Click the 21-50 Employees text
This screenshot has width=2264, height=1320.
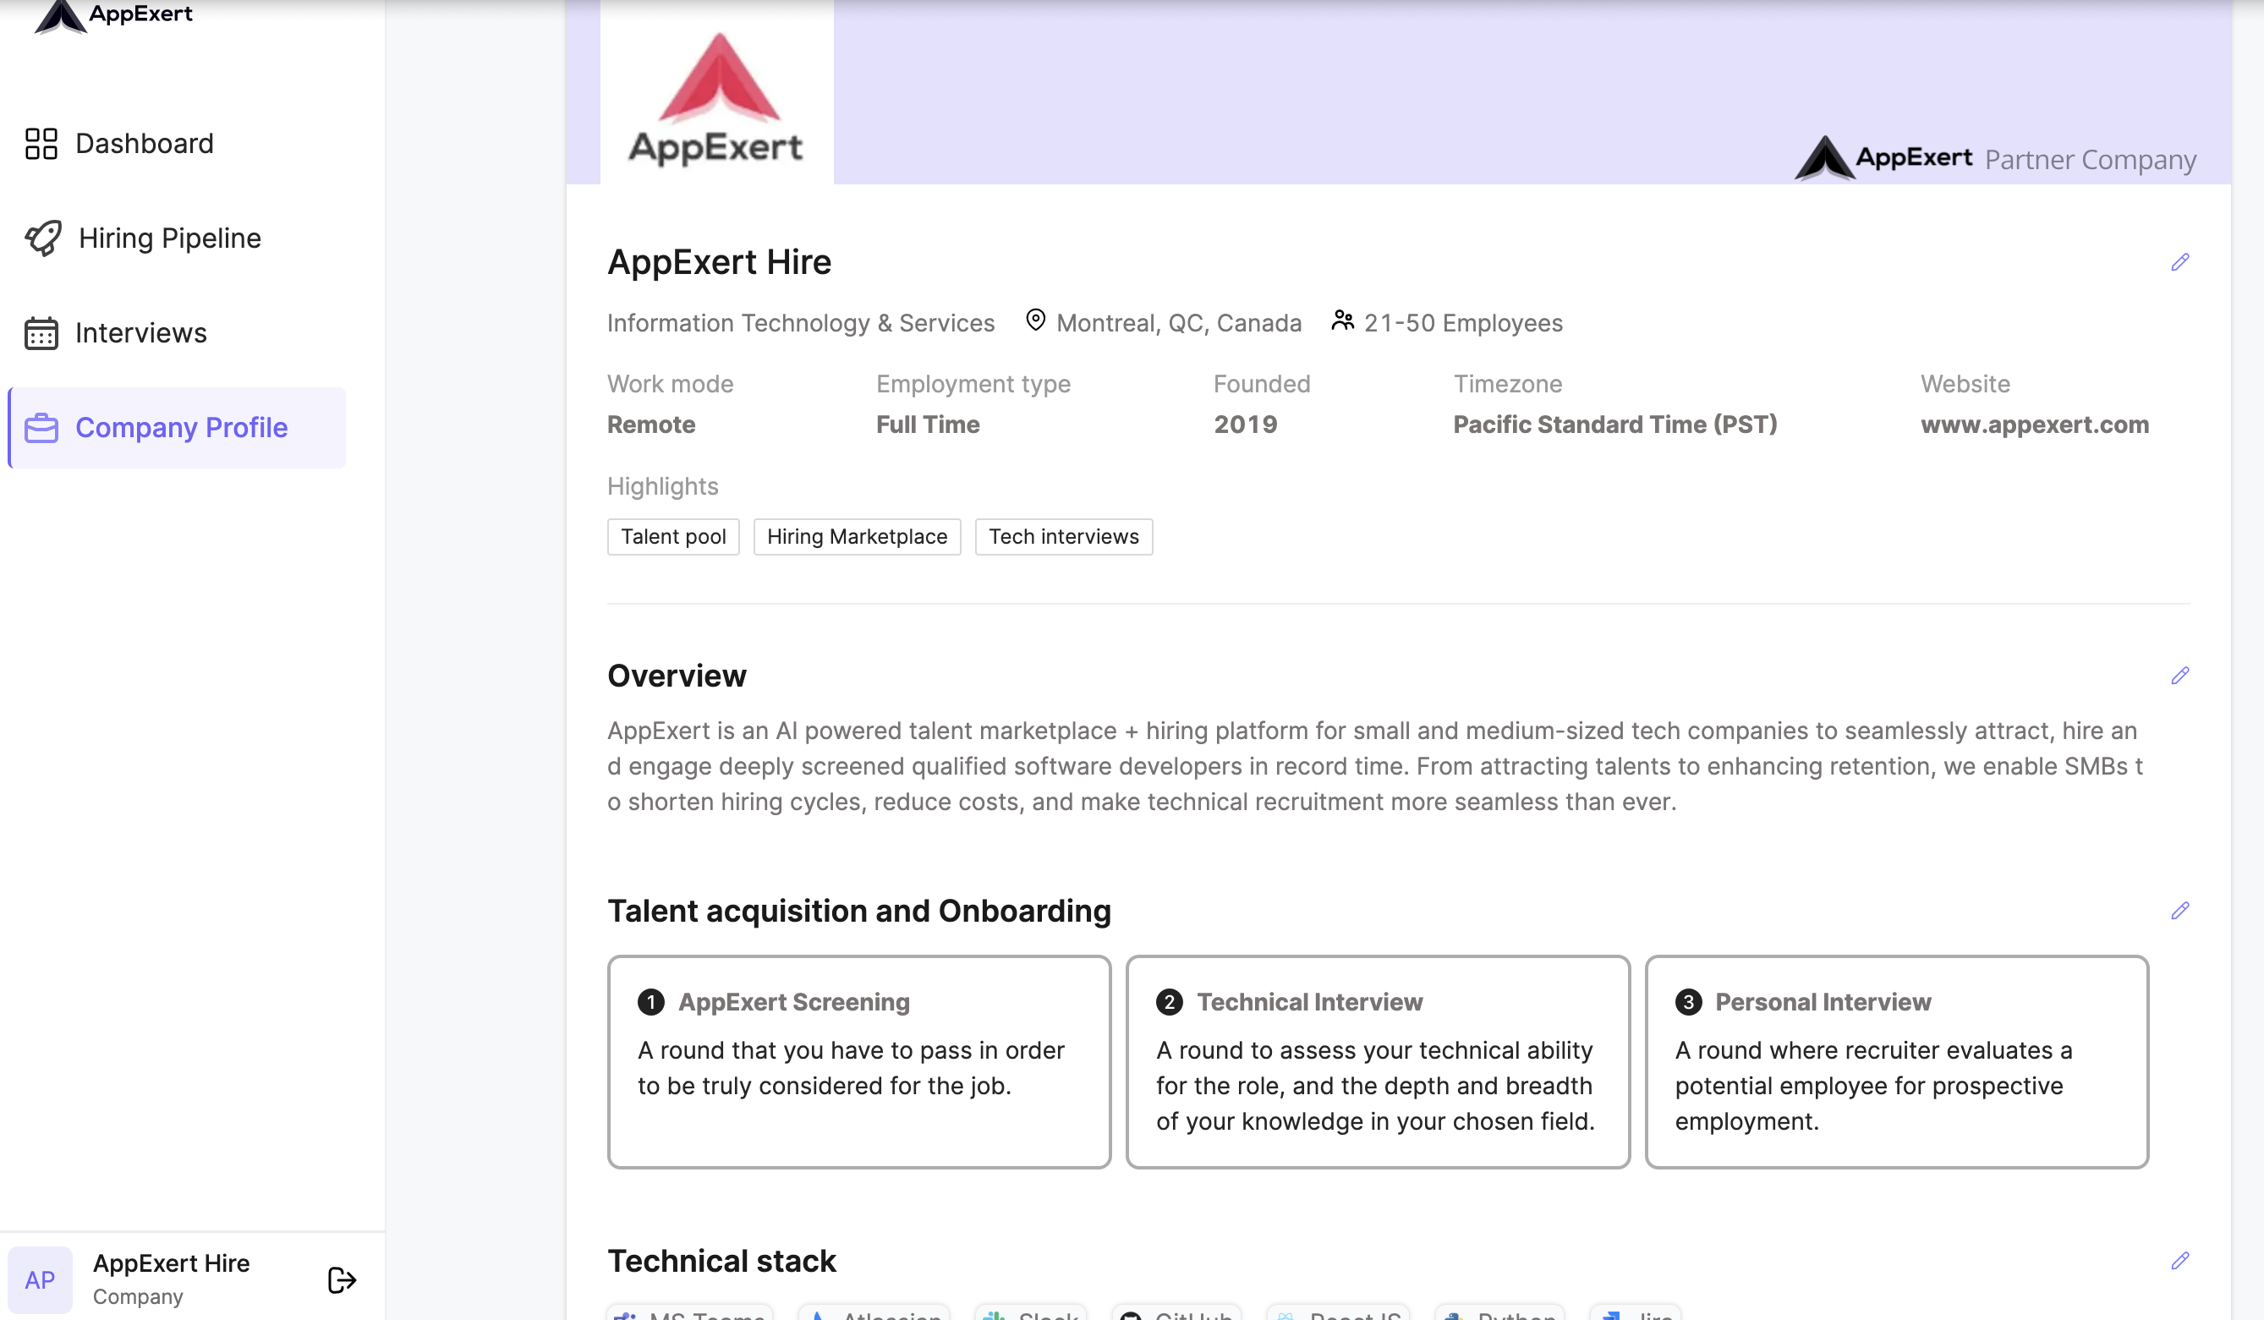(1463, 324)
